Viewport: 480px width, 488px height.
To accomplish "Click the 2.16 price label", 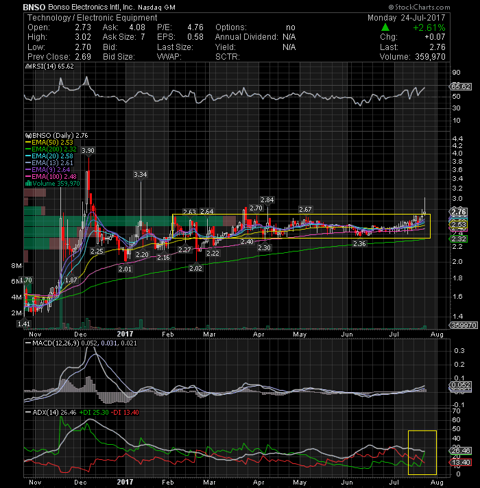I will (163, 258).
